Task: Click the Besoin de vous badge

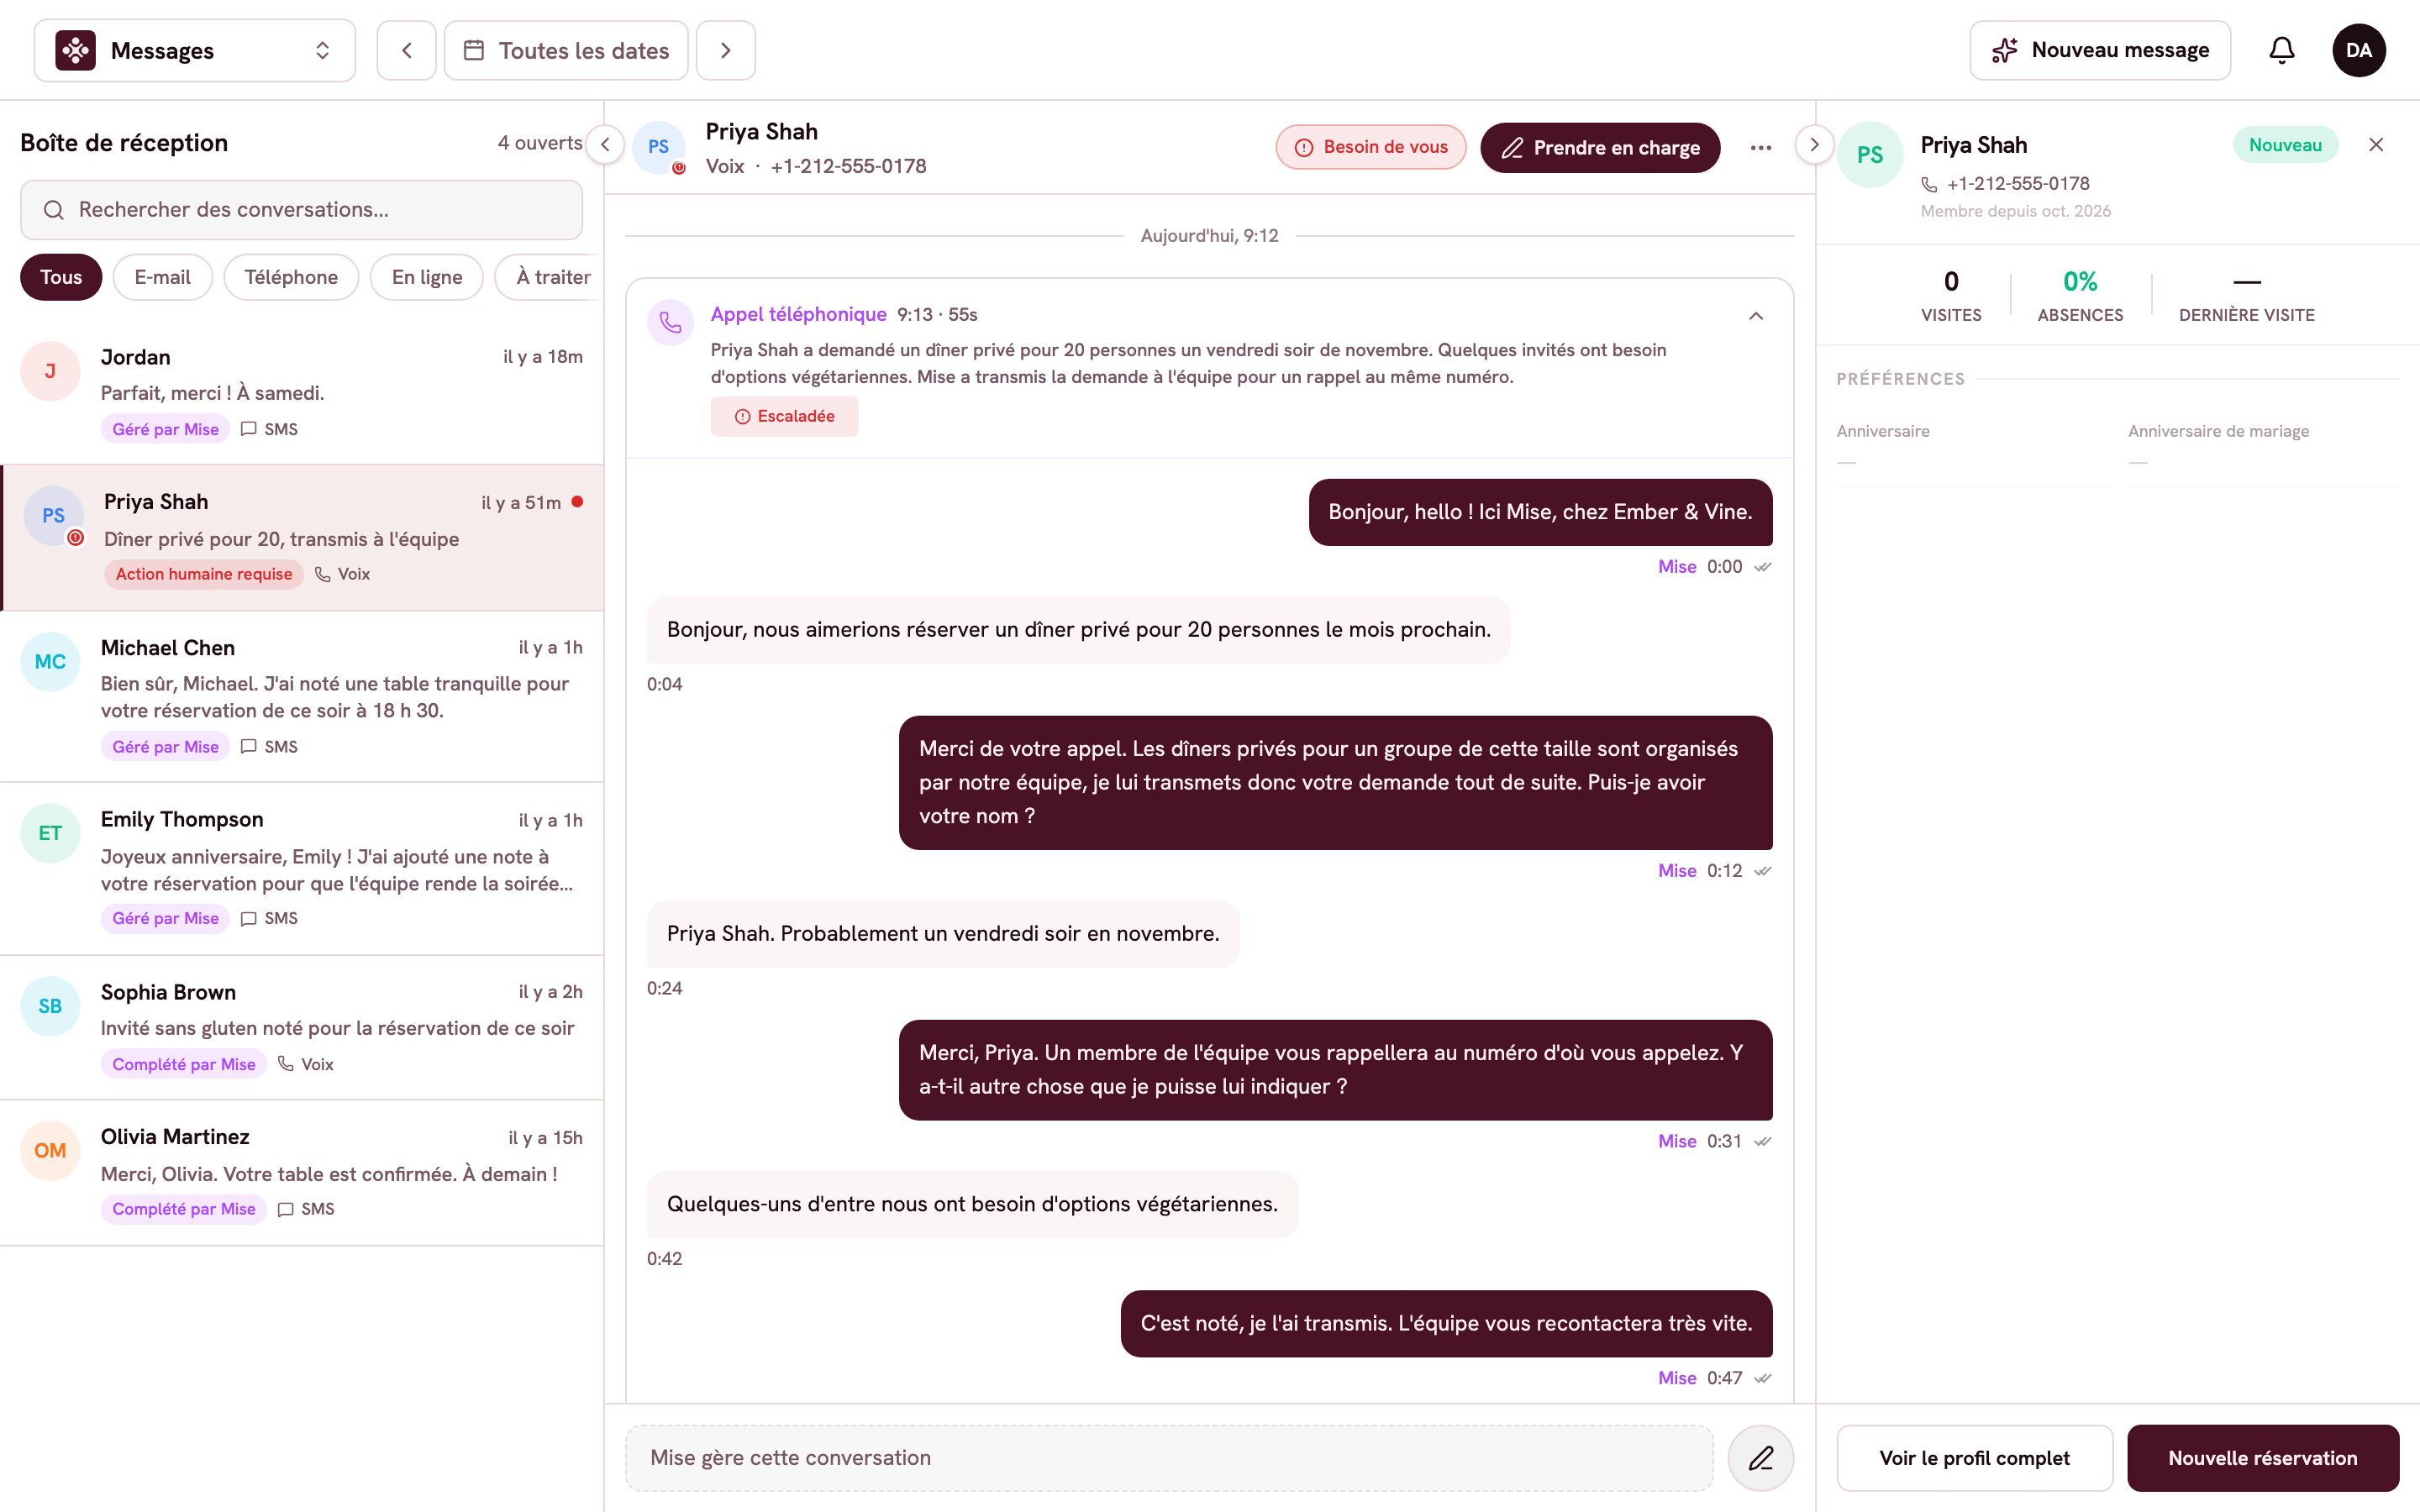Action: tap(1370, 147)
